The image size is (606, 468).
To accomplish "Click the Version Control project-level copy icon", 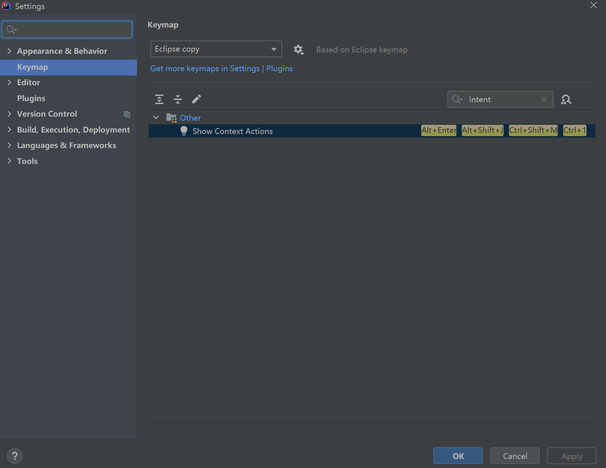I will (127, 114).
